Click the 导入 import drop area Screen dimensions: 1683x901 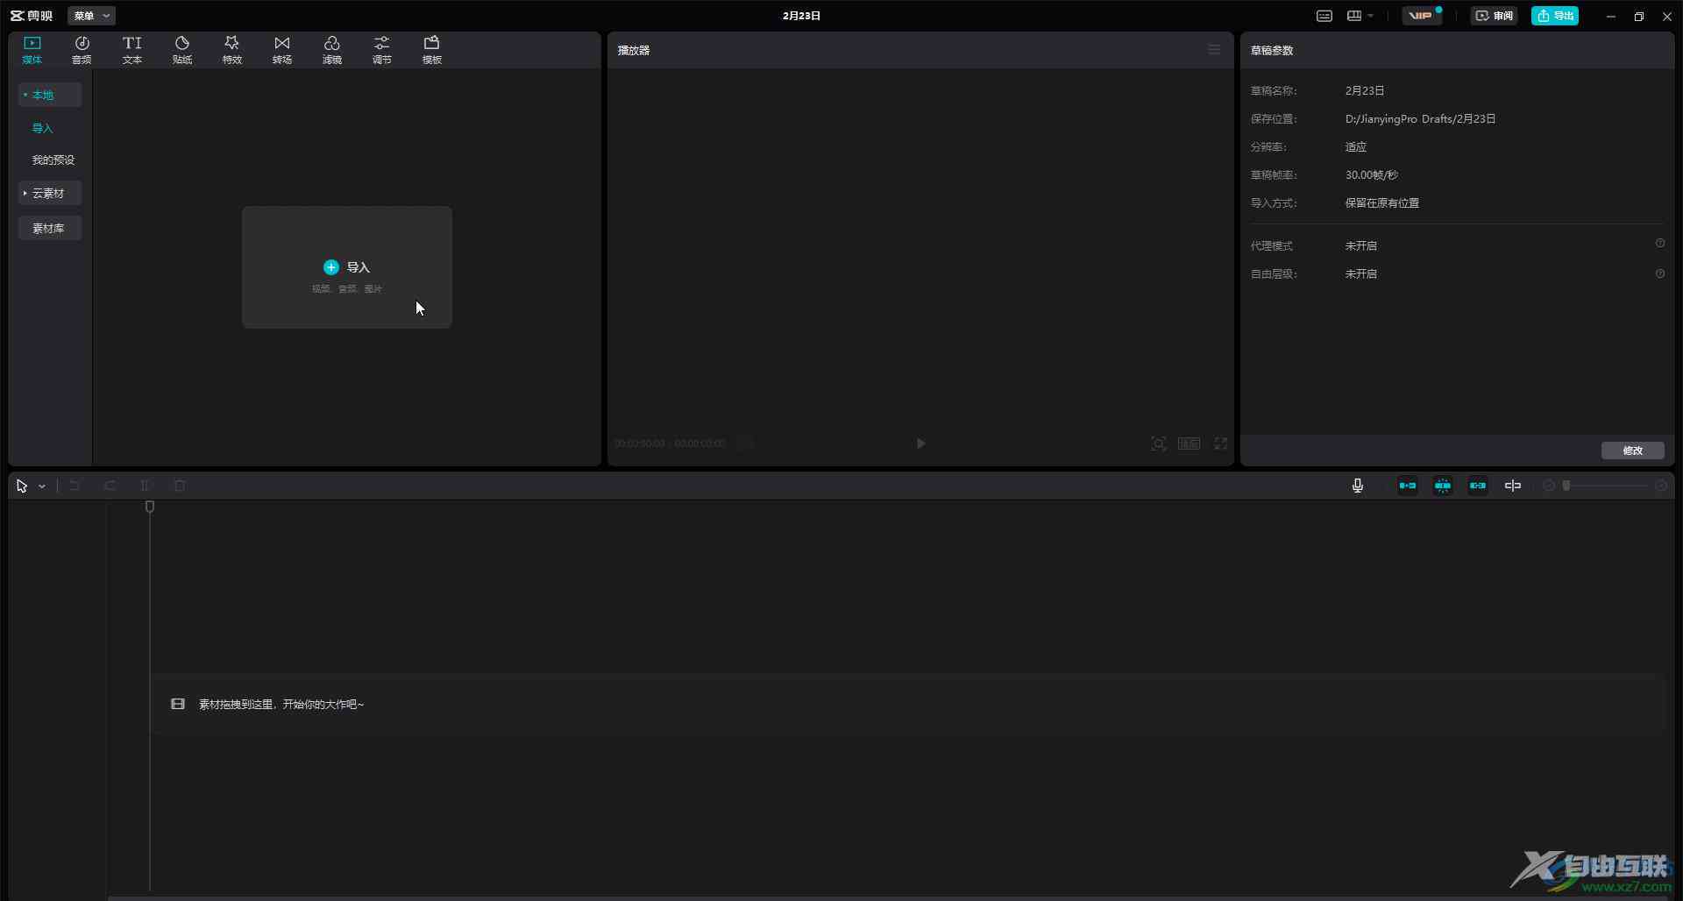click(347, 267)
